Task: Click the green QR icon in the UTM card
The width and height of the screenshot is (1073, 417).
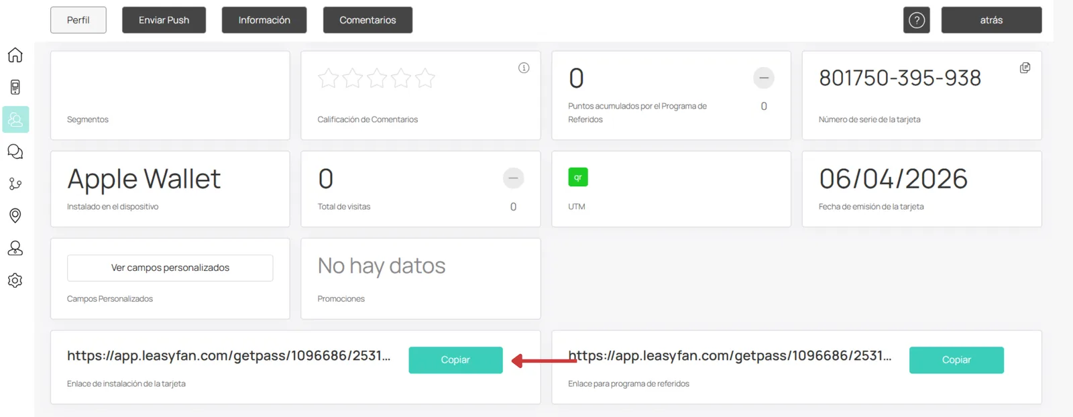Action: (577, 177)
